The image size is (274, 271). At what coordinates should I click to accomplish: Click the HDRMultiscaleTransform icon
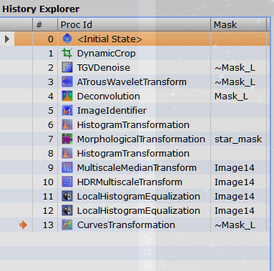67,182
